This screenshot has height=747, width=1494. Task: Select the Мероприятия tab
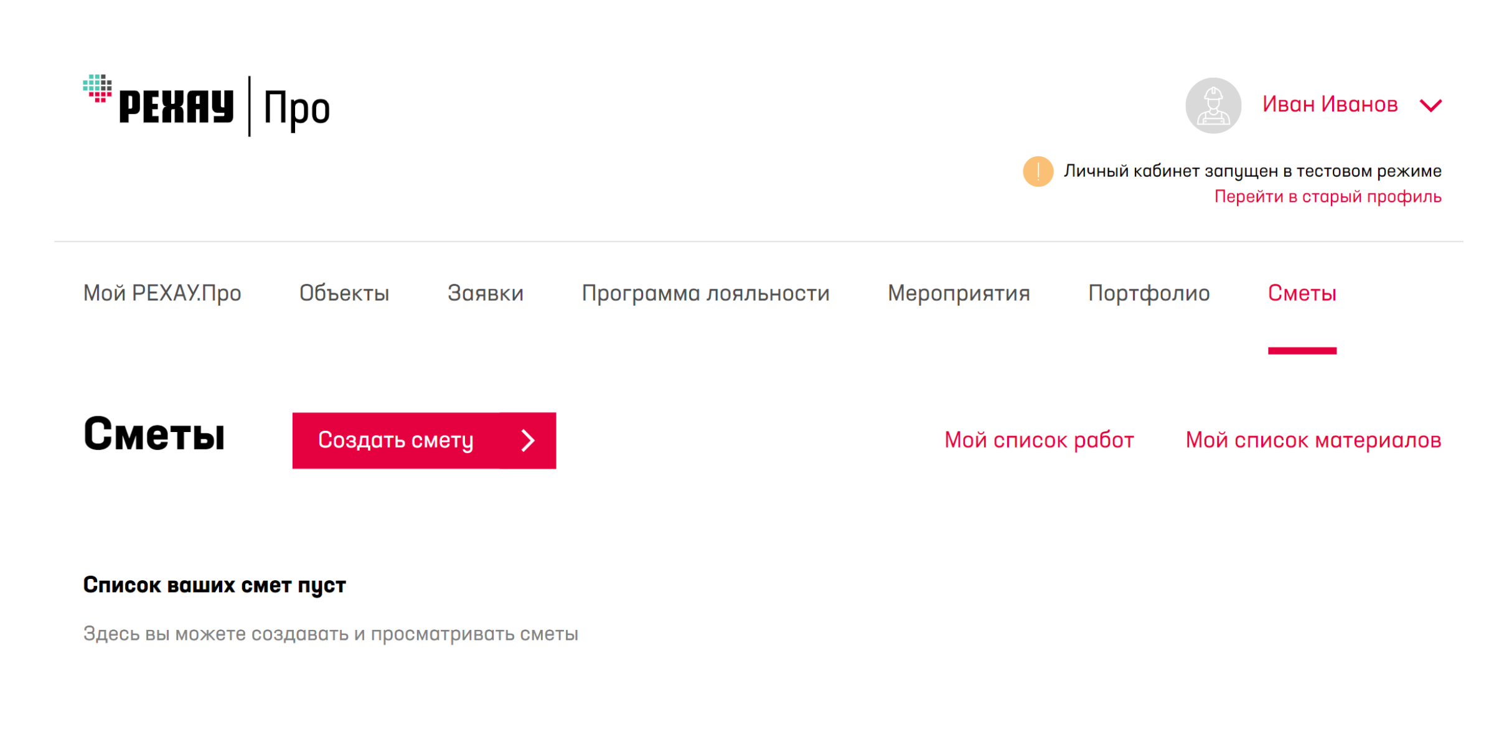(x=959, y=293)
